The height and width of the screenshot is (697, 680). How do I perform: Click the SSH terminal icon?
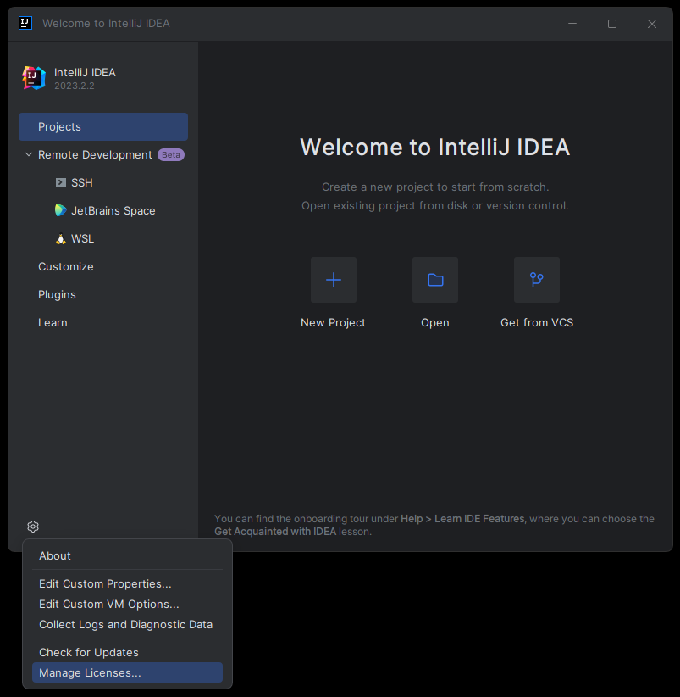coord(60,182)
